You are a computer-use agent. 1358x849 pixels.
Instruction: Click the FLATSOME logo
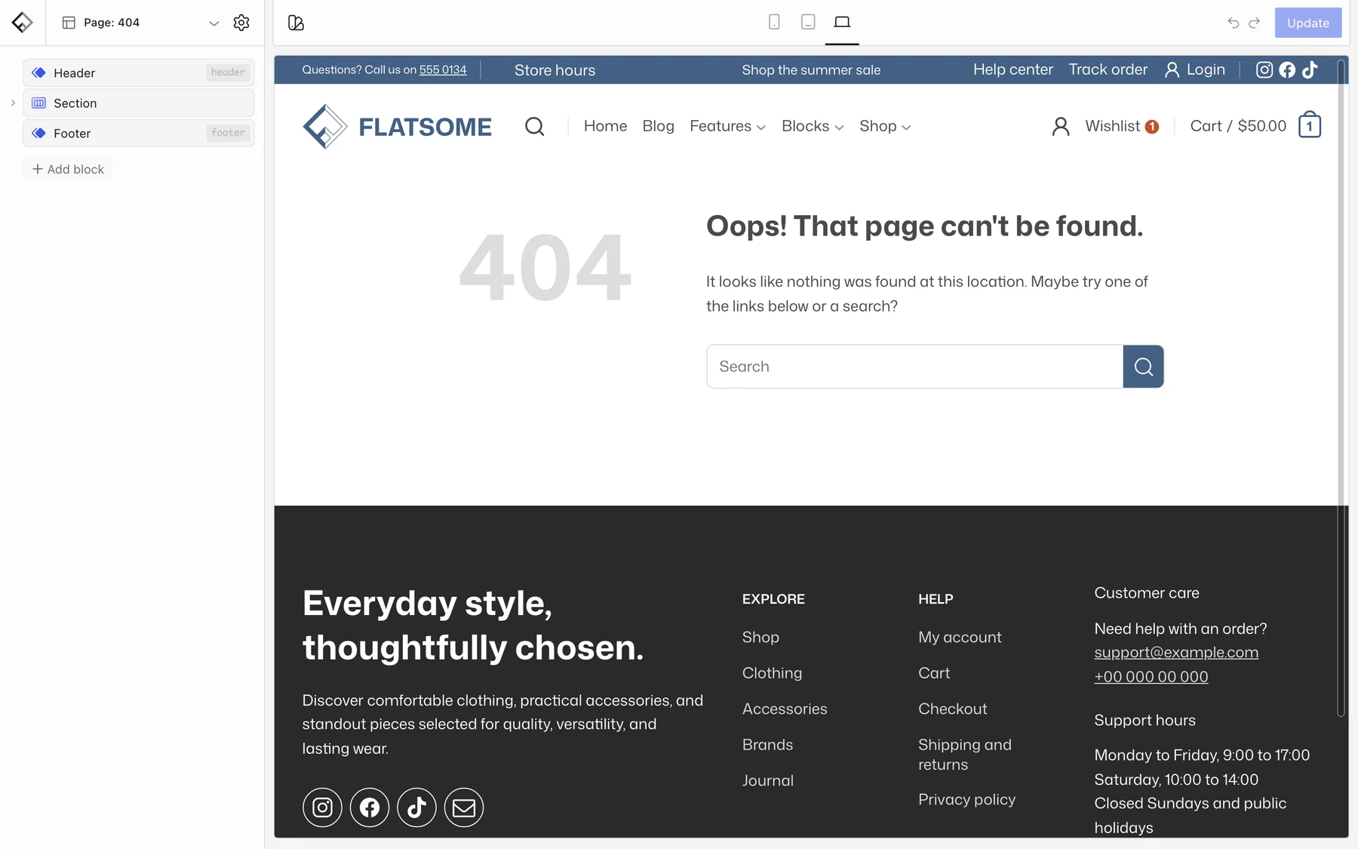(x=397, y=126)
